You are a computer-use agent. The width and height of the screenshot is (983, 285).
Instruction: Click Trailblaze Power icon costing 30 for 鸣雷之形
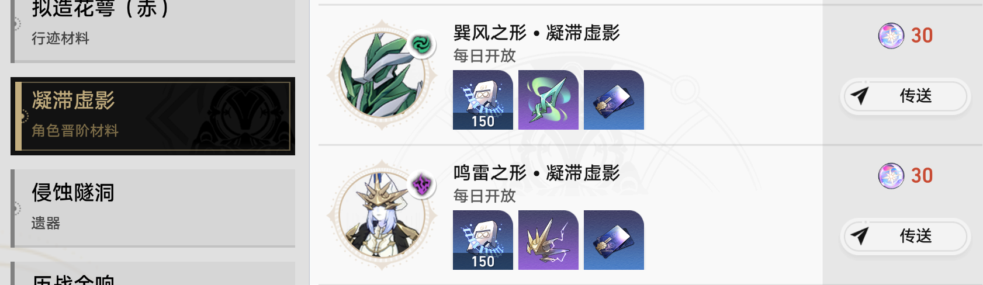coord(891,176)
